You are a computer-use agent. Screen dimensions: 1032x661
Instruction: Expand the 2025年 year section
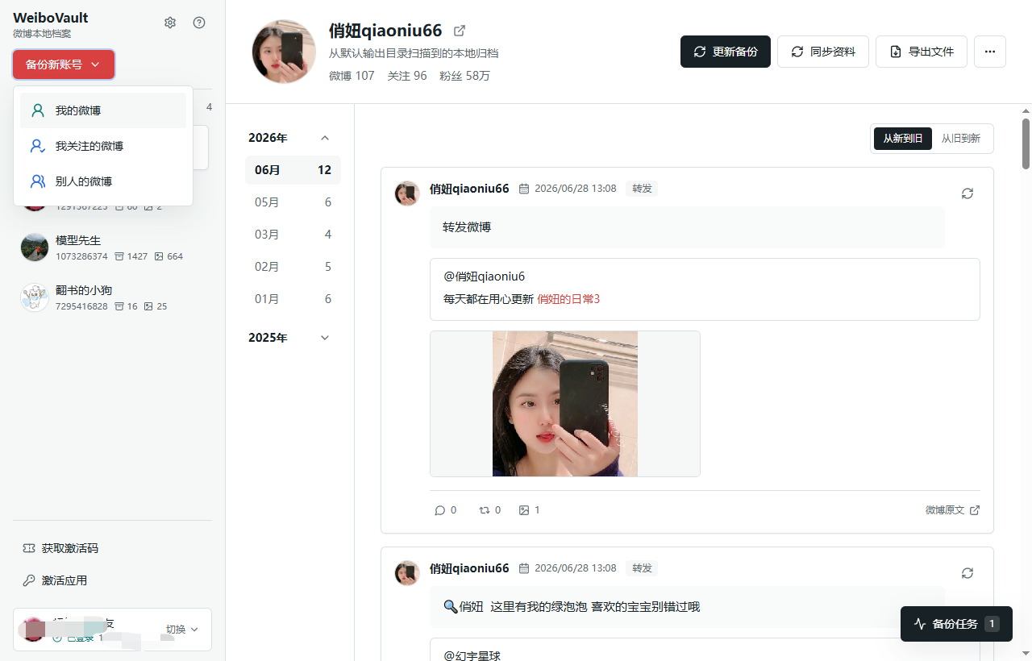tap(325, 338)
